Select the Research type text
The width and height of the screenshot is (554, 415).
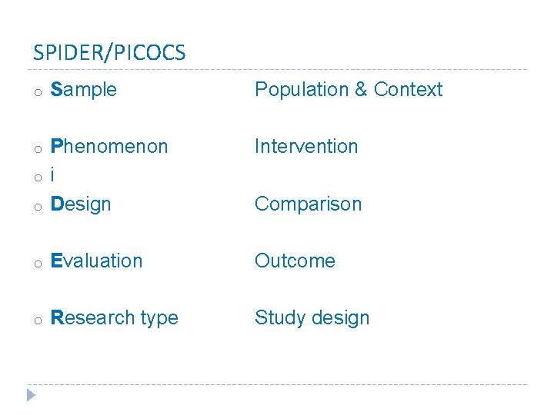pos(114,318)
